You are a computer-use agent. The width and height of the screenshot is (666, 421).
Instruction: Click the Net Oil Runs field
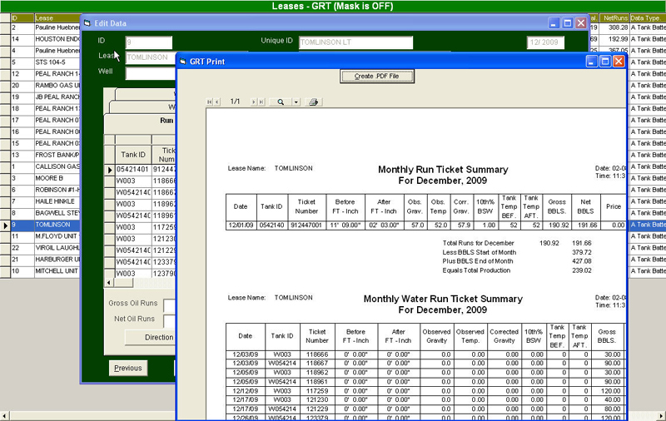[170, 320]
